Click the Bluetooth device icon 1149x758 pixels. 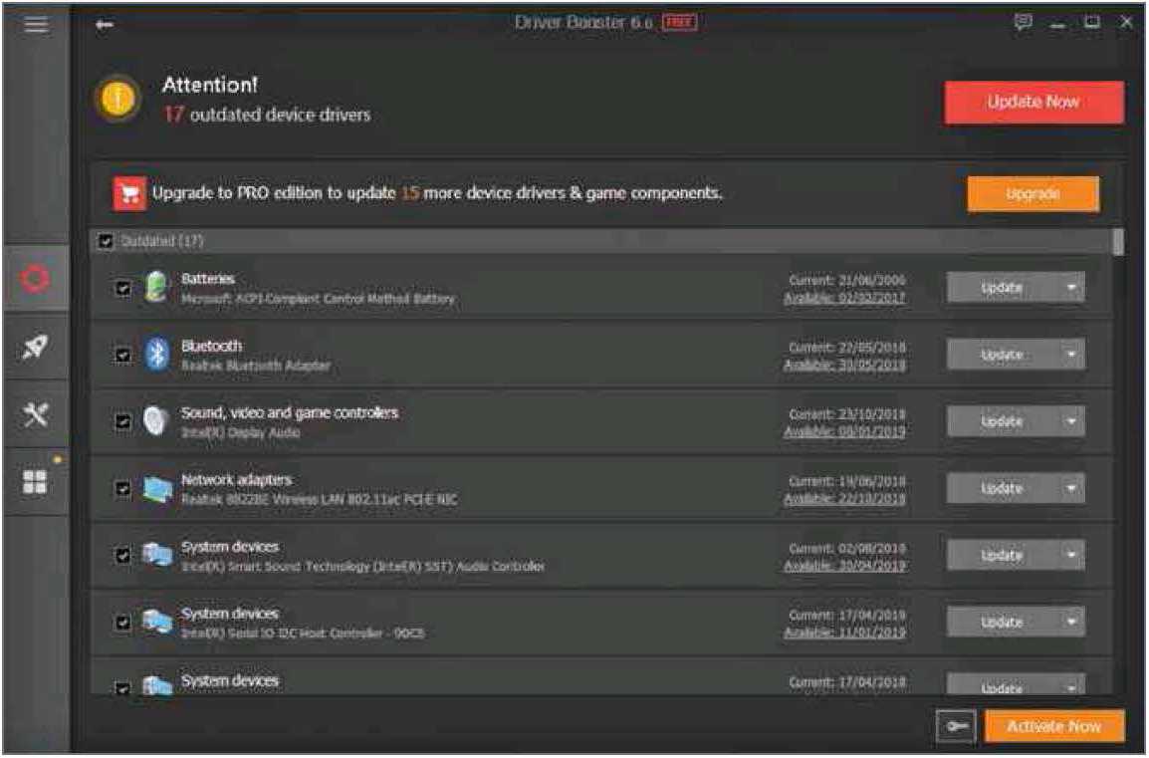156,354
